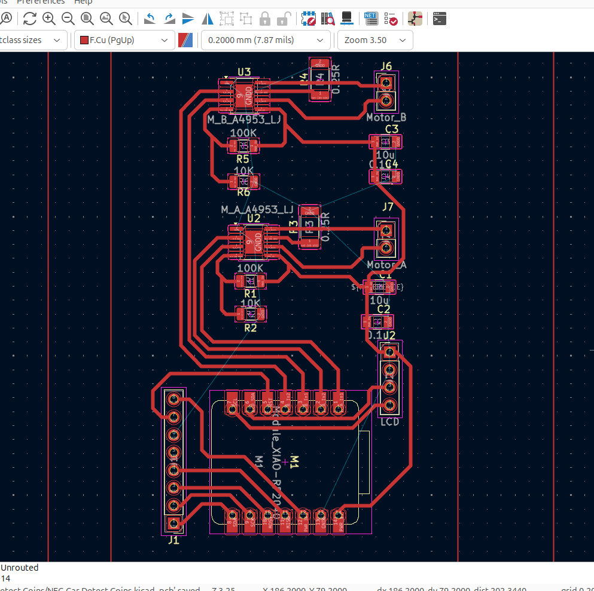Click the Zoom to Fit Page icon
The width and height of the screenshot is (594, 591).
click(x=87, y=19)
